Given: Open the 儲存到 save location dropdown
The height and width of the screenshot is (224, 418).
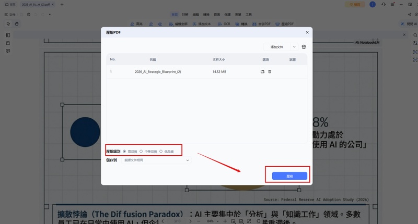Looking at the screenshot, I should 156,160.
